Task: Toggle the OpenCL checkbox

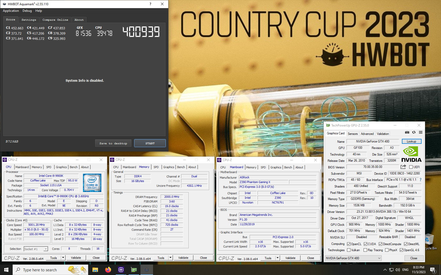Action: (349, 244)
